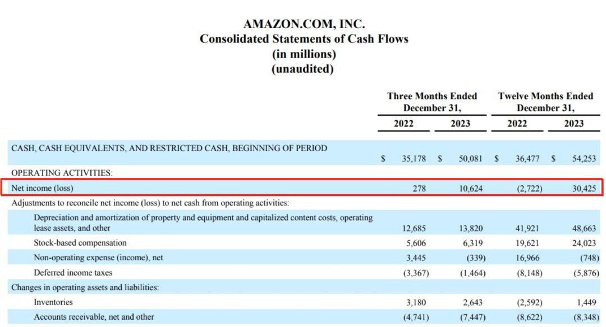Select the Consolidated Statements of Cash Flows heading
The image size is (606, 327).
[304, 39]
